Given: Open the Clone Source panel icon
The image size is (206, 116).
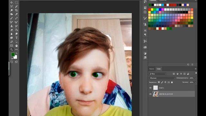Looking at the screenshot, I should click(x=145, y=24).
